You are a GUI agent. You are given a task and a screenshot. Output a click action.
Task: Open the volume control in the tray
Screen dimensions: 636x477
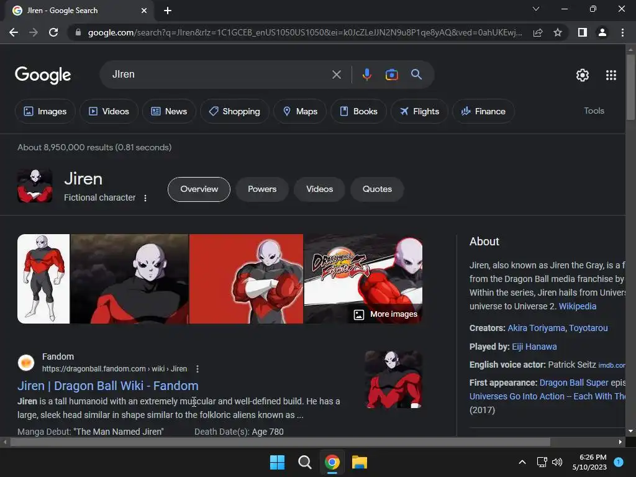557,462
